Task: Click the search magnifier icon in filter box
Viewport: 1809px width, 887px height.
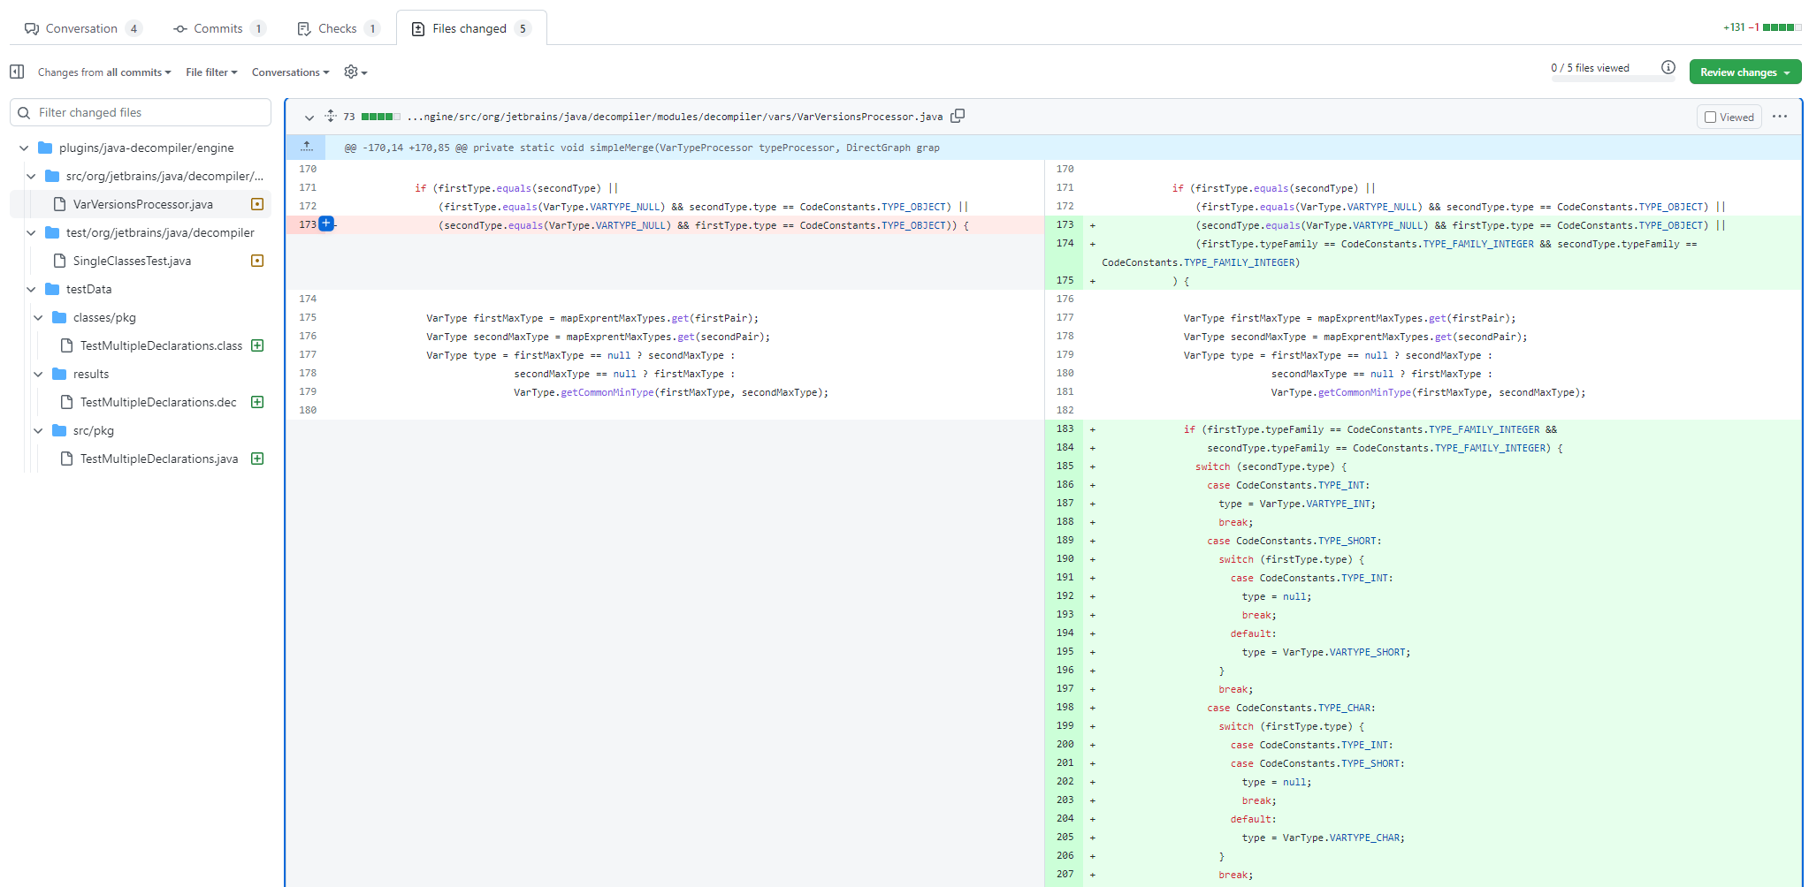Action: [x=24, y=112]
